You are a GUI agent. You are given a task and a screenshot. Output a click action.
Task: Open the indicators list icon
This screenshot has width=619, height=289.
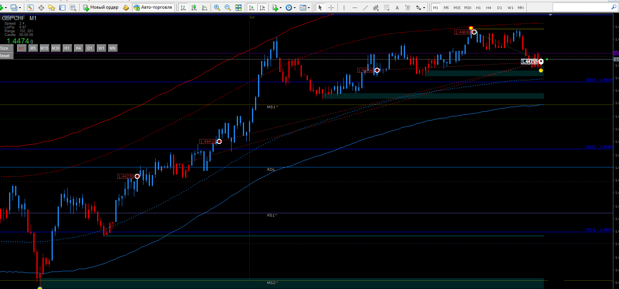coord(275,8)
